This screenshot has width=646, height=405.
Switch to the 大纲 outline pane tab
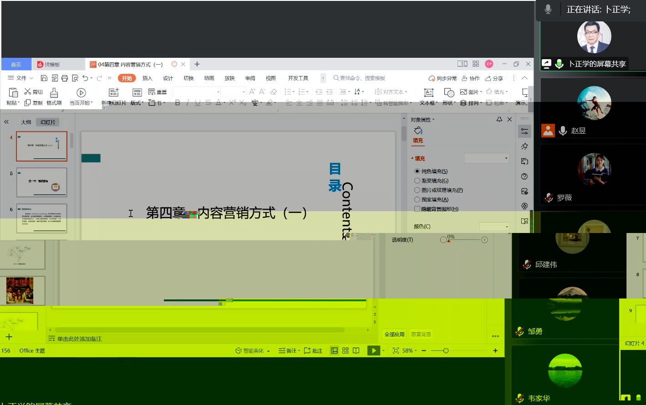[26, 122]
